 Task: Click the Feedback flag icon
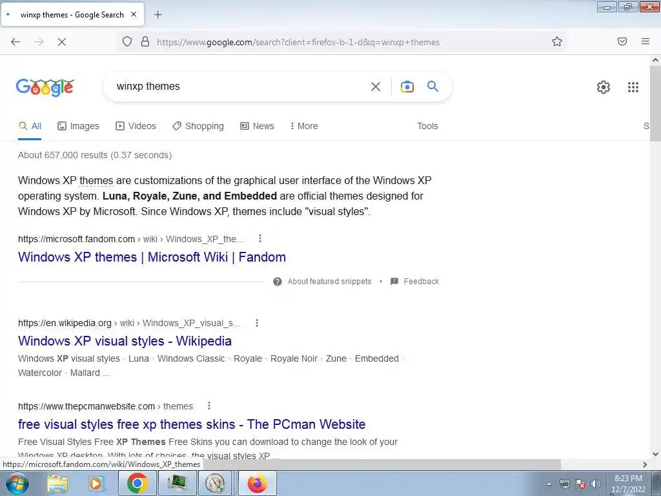click(x=394, y=282)
